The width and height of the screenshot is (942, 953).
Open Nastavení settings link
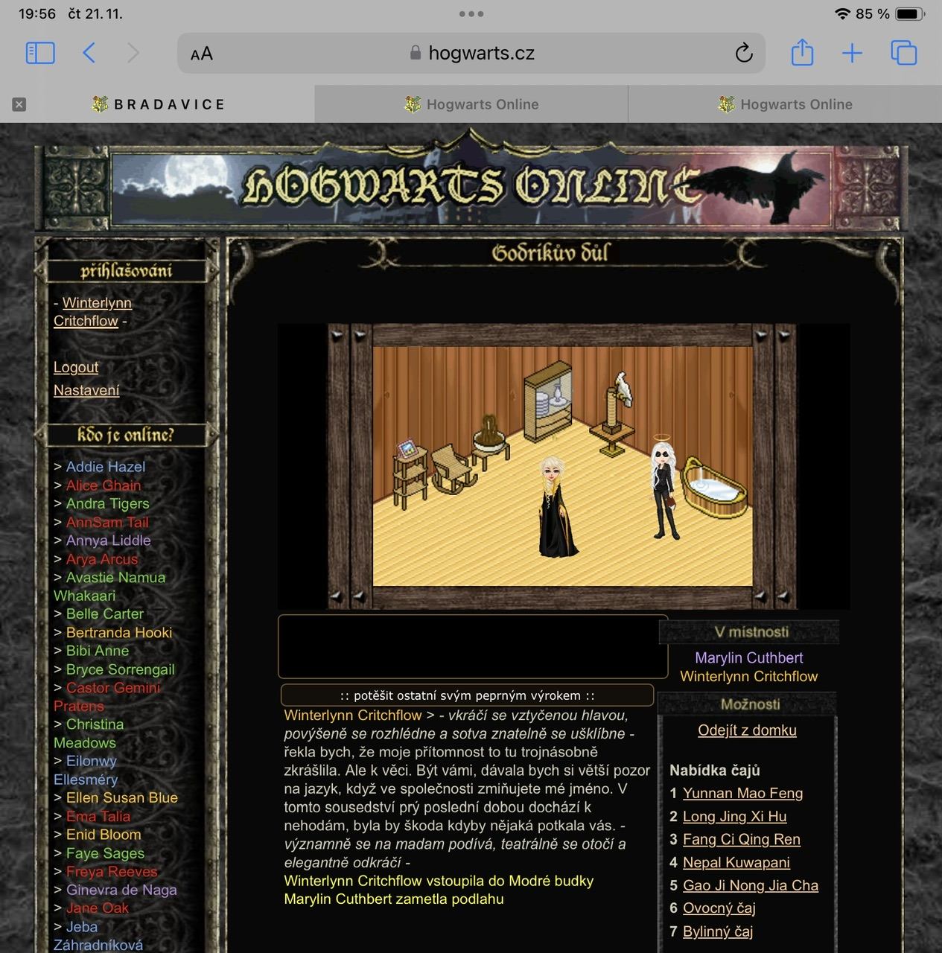point(86,390)
